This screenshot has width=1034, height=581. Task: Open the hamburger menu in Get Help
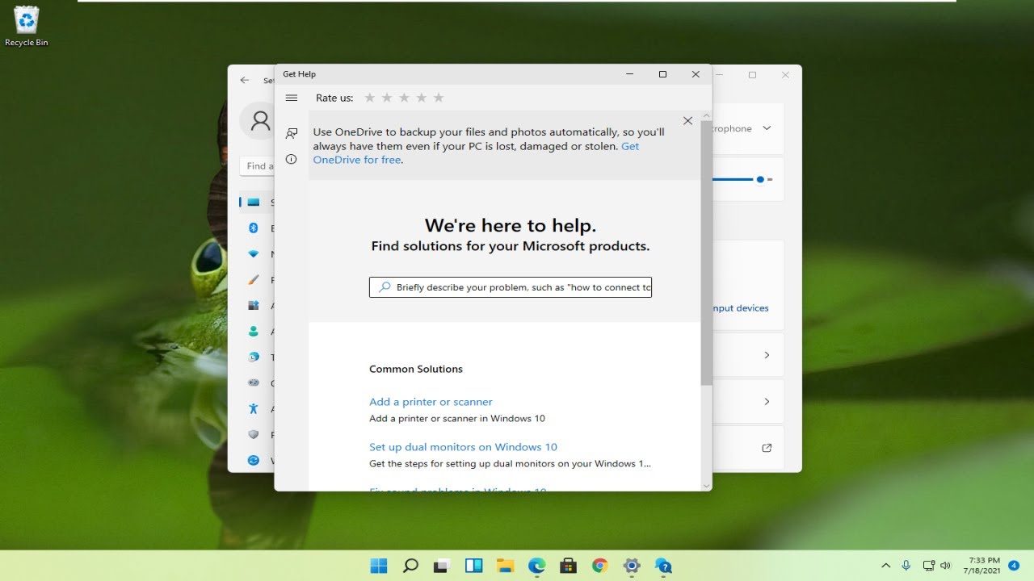coord(292,98)
